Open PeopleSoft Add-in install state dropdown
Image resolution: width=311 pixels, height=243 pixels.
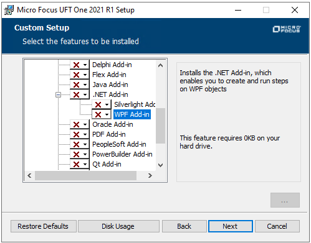[x=80, y=144]
